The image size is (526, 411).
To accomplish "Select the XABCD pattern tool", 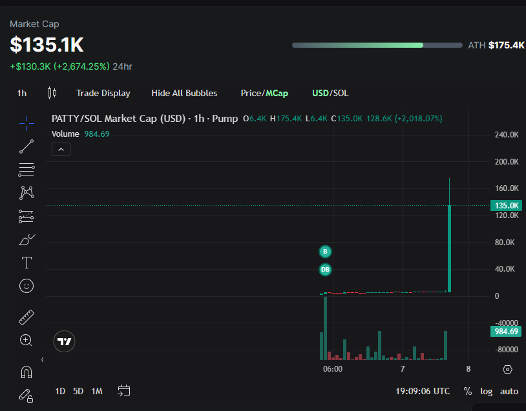I will tap(26, 193).
